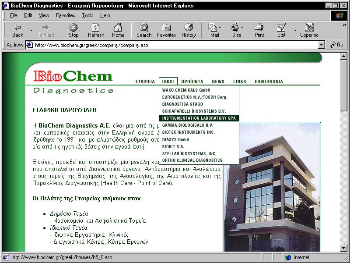This screenshot has height=263, width=350.
Task: Click the ΕΠΙΚΟΙΝΩΝΙΑ navigation link
Action: 269,82
